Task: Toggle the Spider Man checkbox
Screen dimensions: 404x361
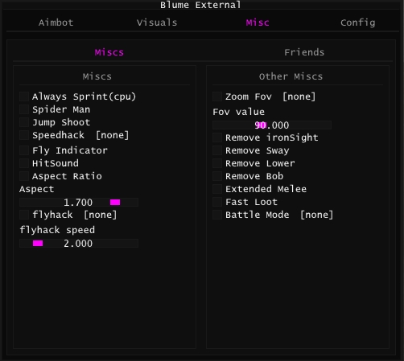Action: pyautogui.click(x=24, y=109)
